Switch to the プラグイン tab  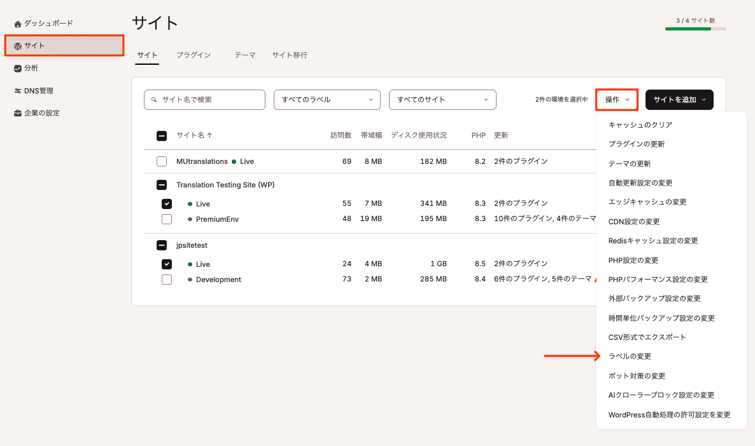click(194, 55)
